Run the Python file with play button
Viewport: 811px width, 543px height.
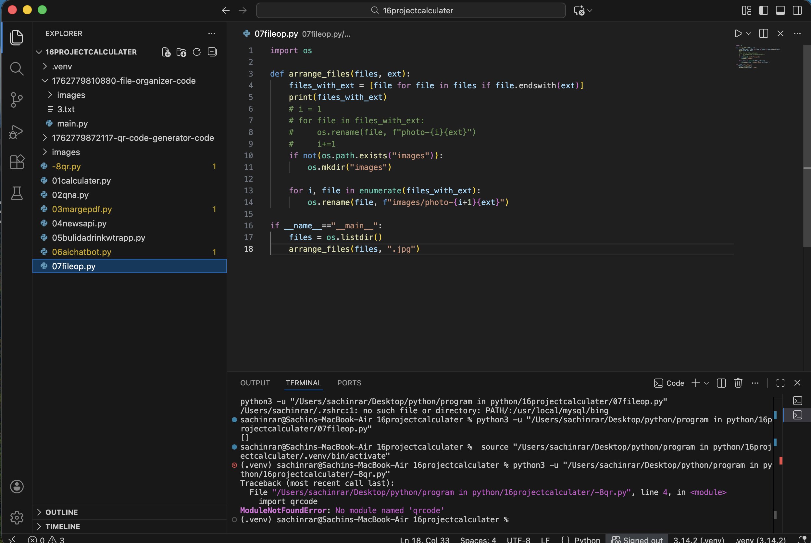(738, 34)
